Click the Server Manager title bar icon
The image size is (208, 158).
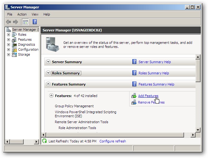click(x=7, y=7)
